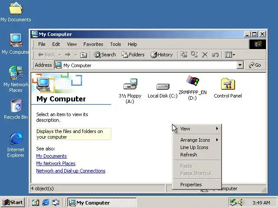Open the File menu
The width and height of the screenshot is (278, 208).
click(42, 44)
